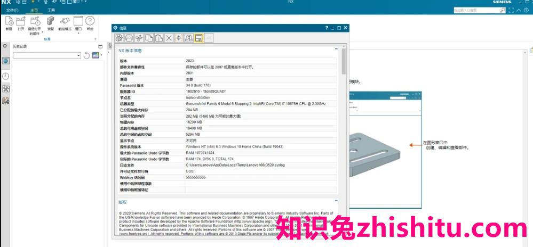Click the 日志文件 syslog path
533x247 pixels.
(235, 165)
